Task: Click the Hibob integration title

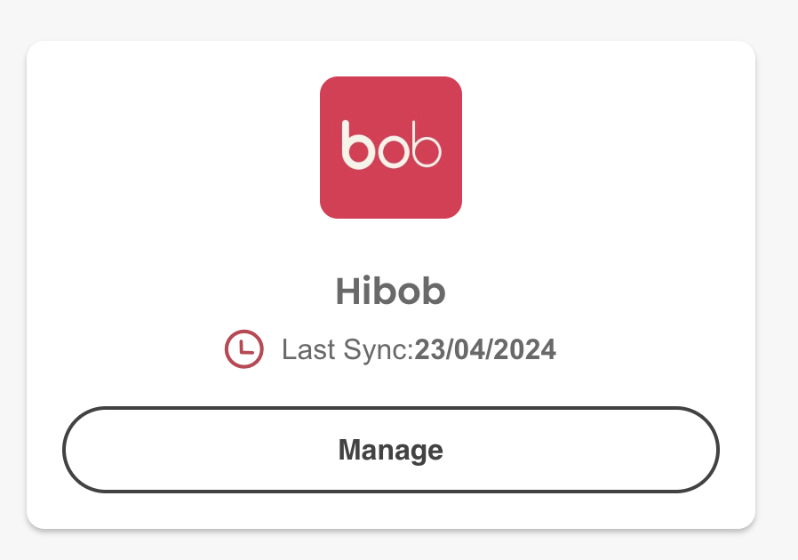Action: point(391,292)
